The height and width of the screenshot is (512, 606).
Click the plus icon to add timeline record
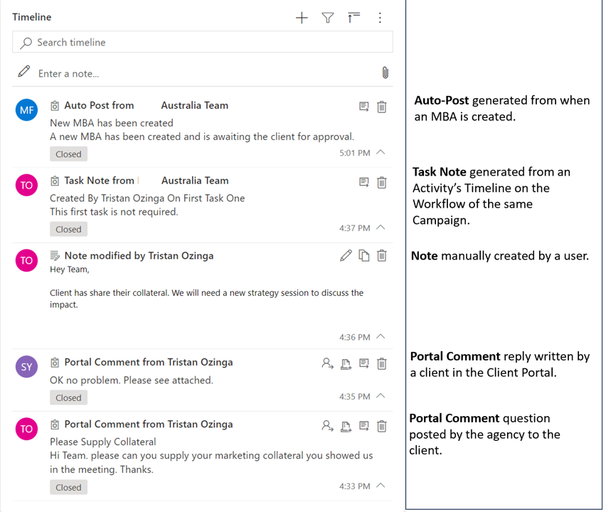[302, 18]
